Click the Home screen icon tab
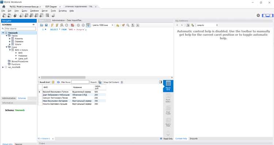274x145 pixels. (x=4, y=7)
